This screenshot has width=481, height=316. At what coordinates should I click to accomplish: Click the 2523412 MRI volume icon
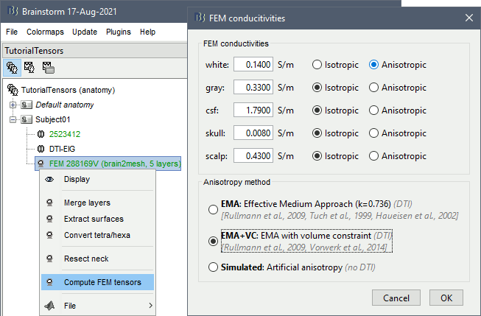(41, 134)
